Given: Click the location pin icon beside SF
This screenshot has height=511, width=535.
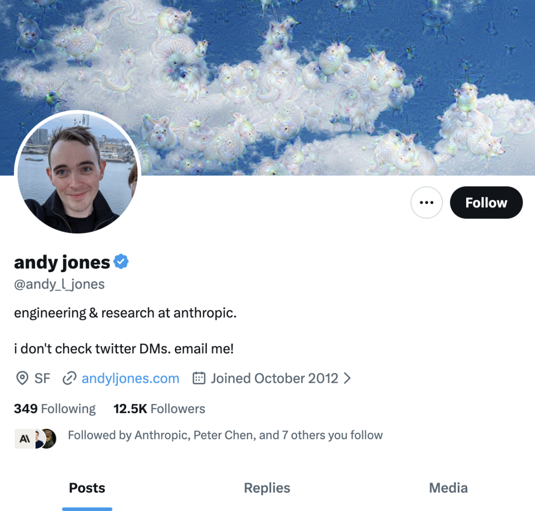Looking at the screenshot, I should (x=22, y=378).
